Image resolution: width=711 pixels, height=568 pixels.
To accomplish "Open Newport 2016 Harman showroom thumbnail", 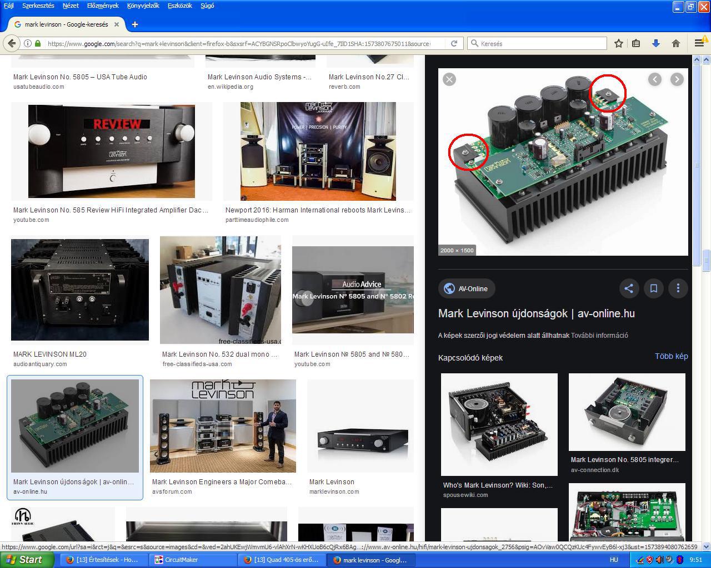I will (x=318, y=151).
